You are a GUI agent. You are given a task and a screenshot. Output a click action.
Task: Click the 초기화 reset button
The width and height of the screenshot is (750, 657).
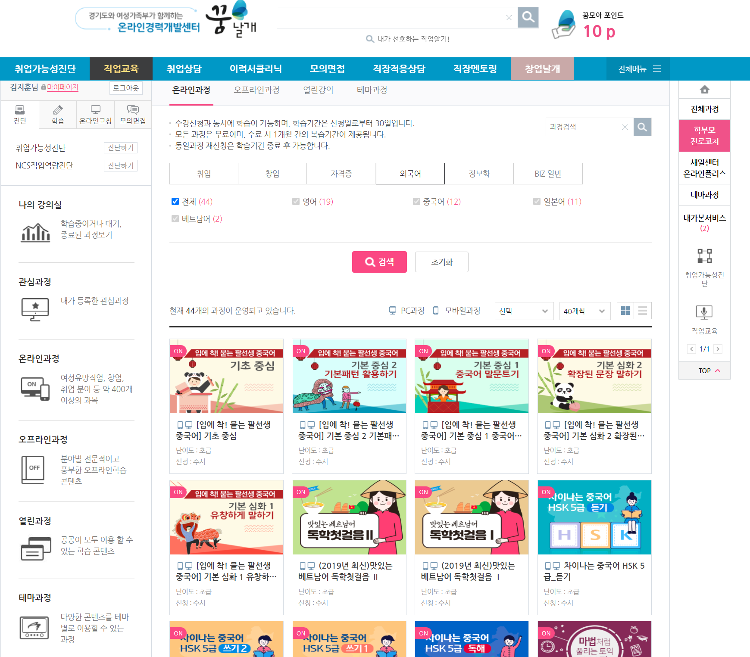point(442,262)
